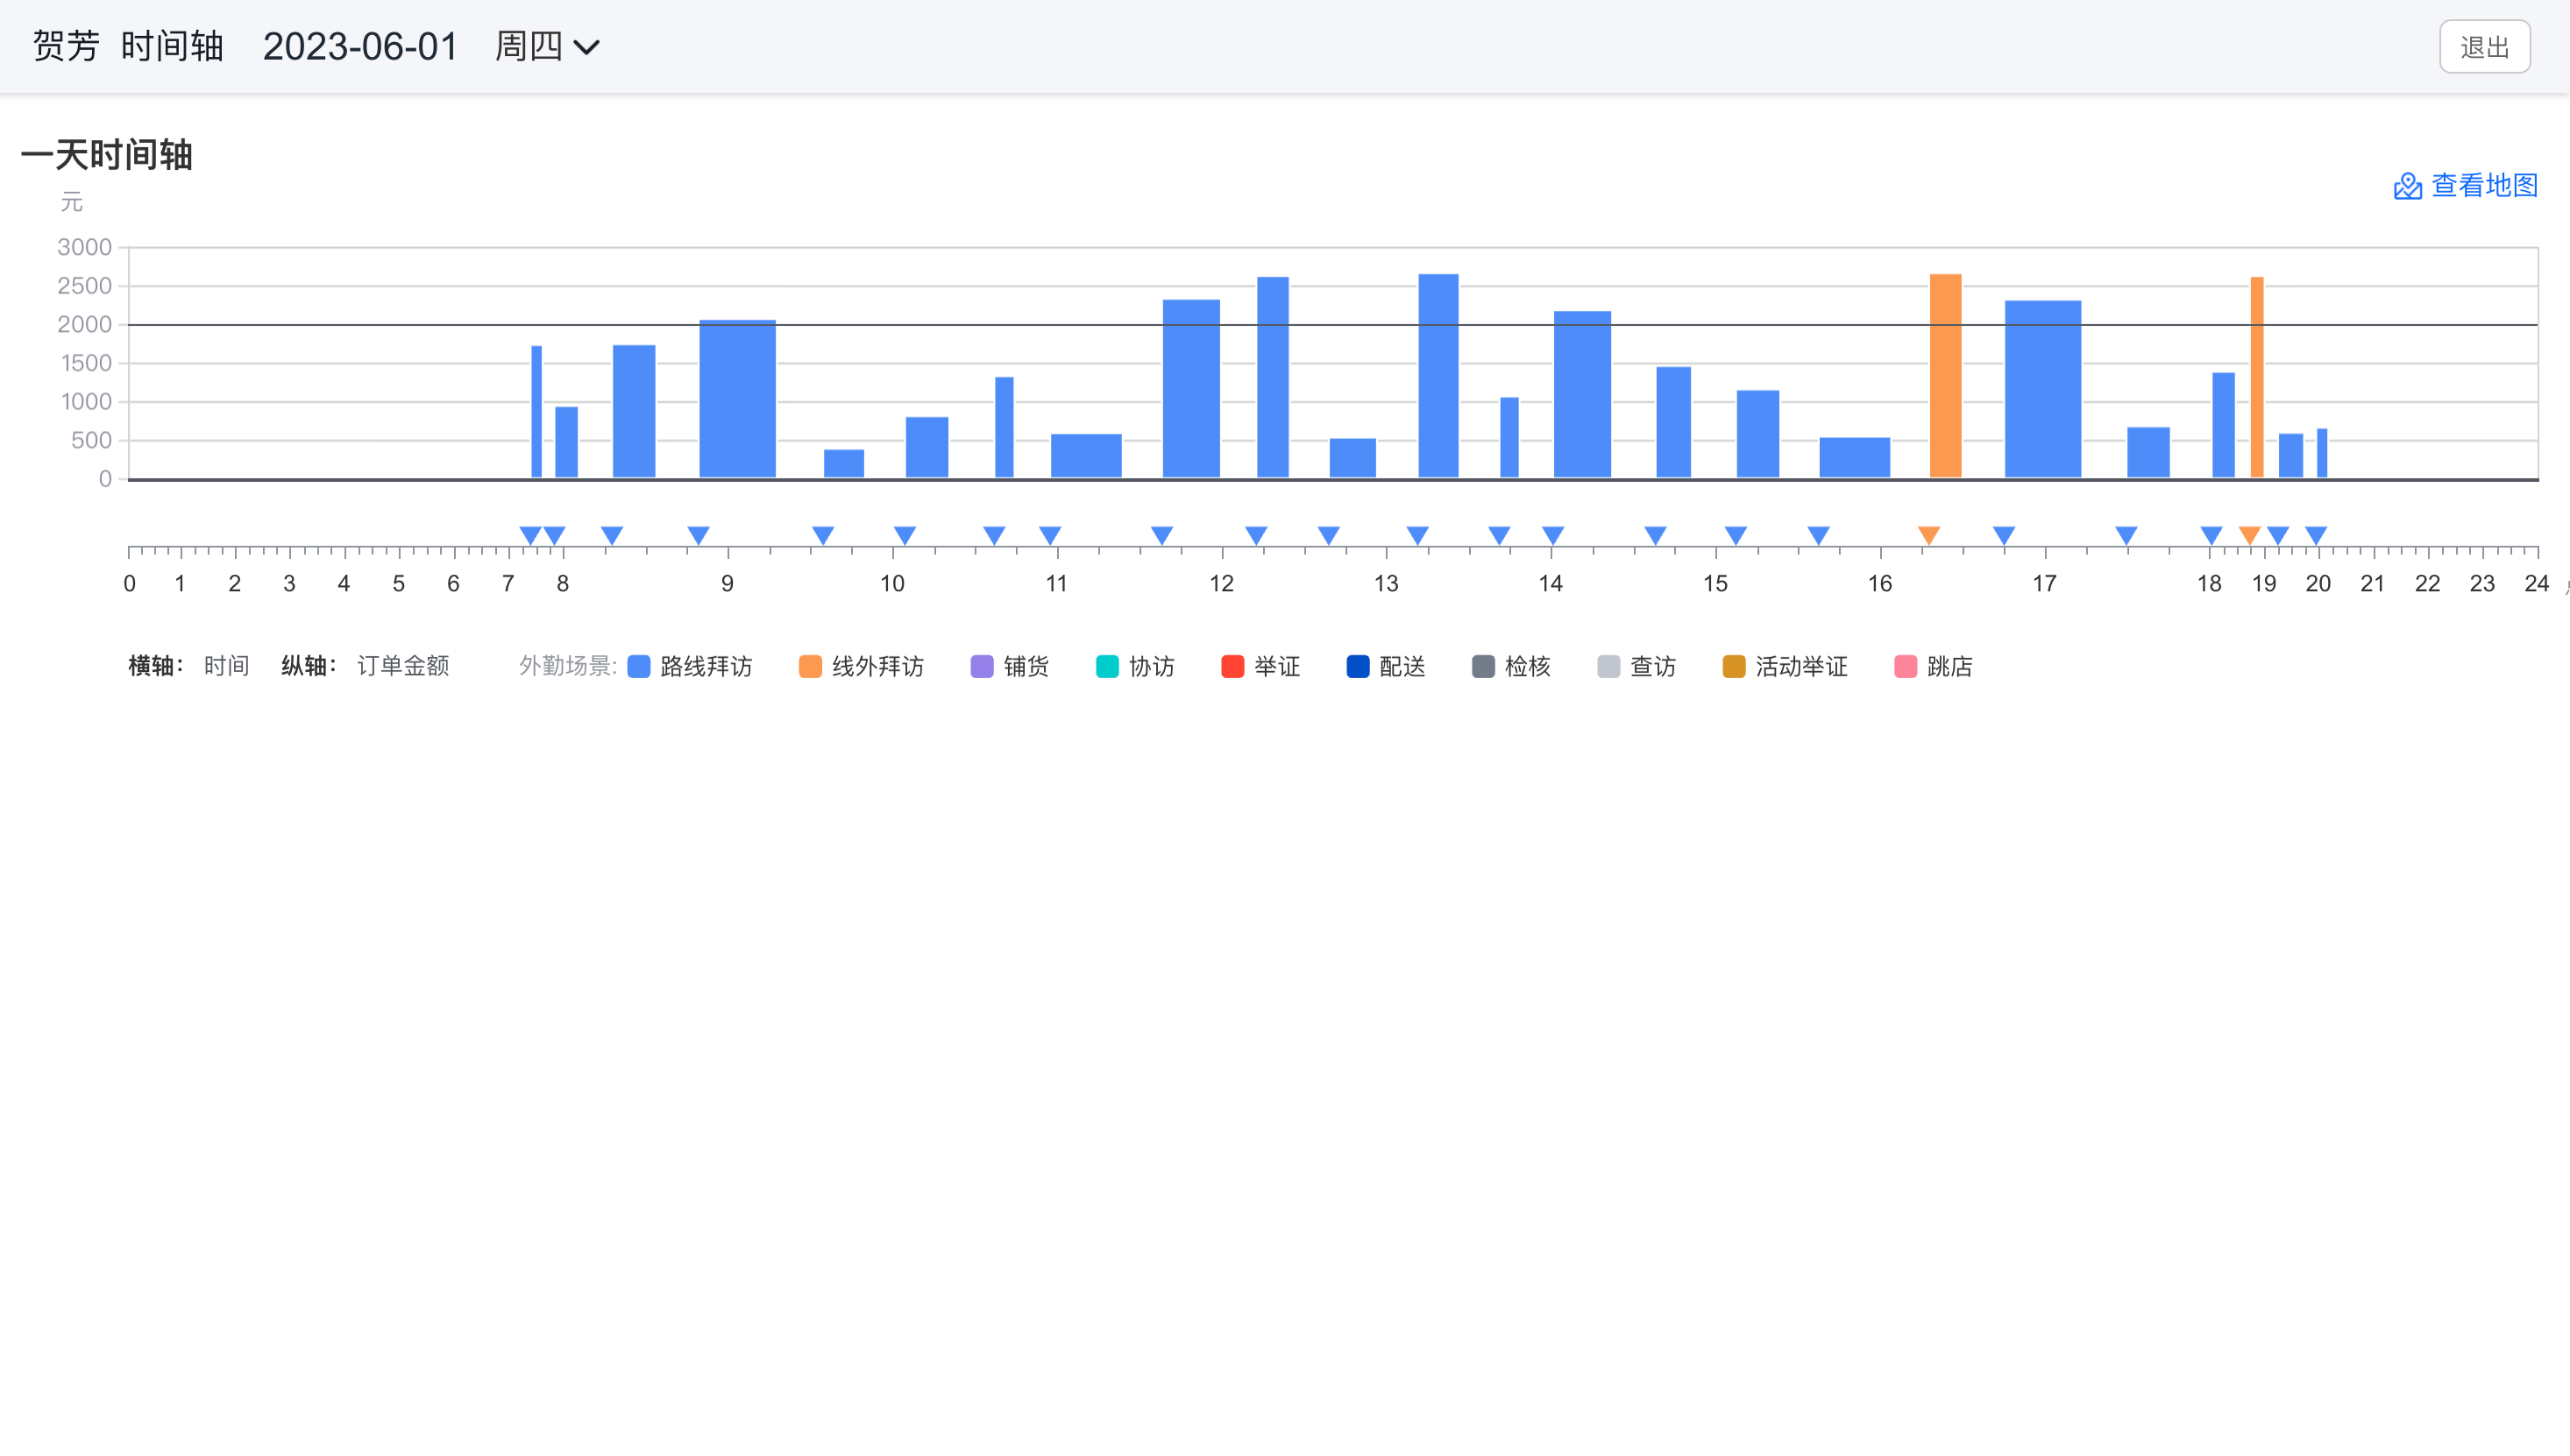Viewport: 2570px width, 1456px height.
Task: Expand the 周四 weekday dropdown chevron
Action: pos(586,47)
